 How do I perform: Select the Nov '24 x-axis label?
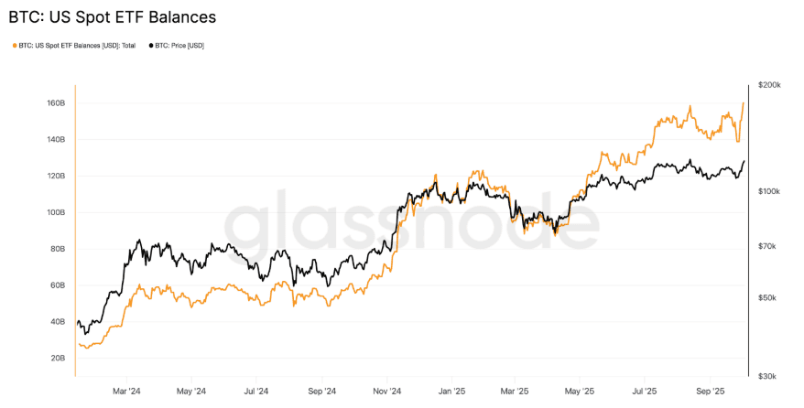[387, 391]
